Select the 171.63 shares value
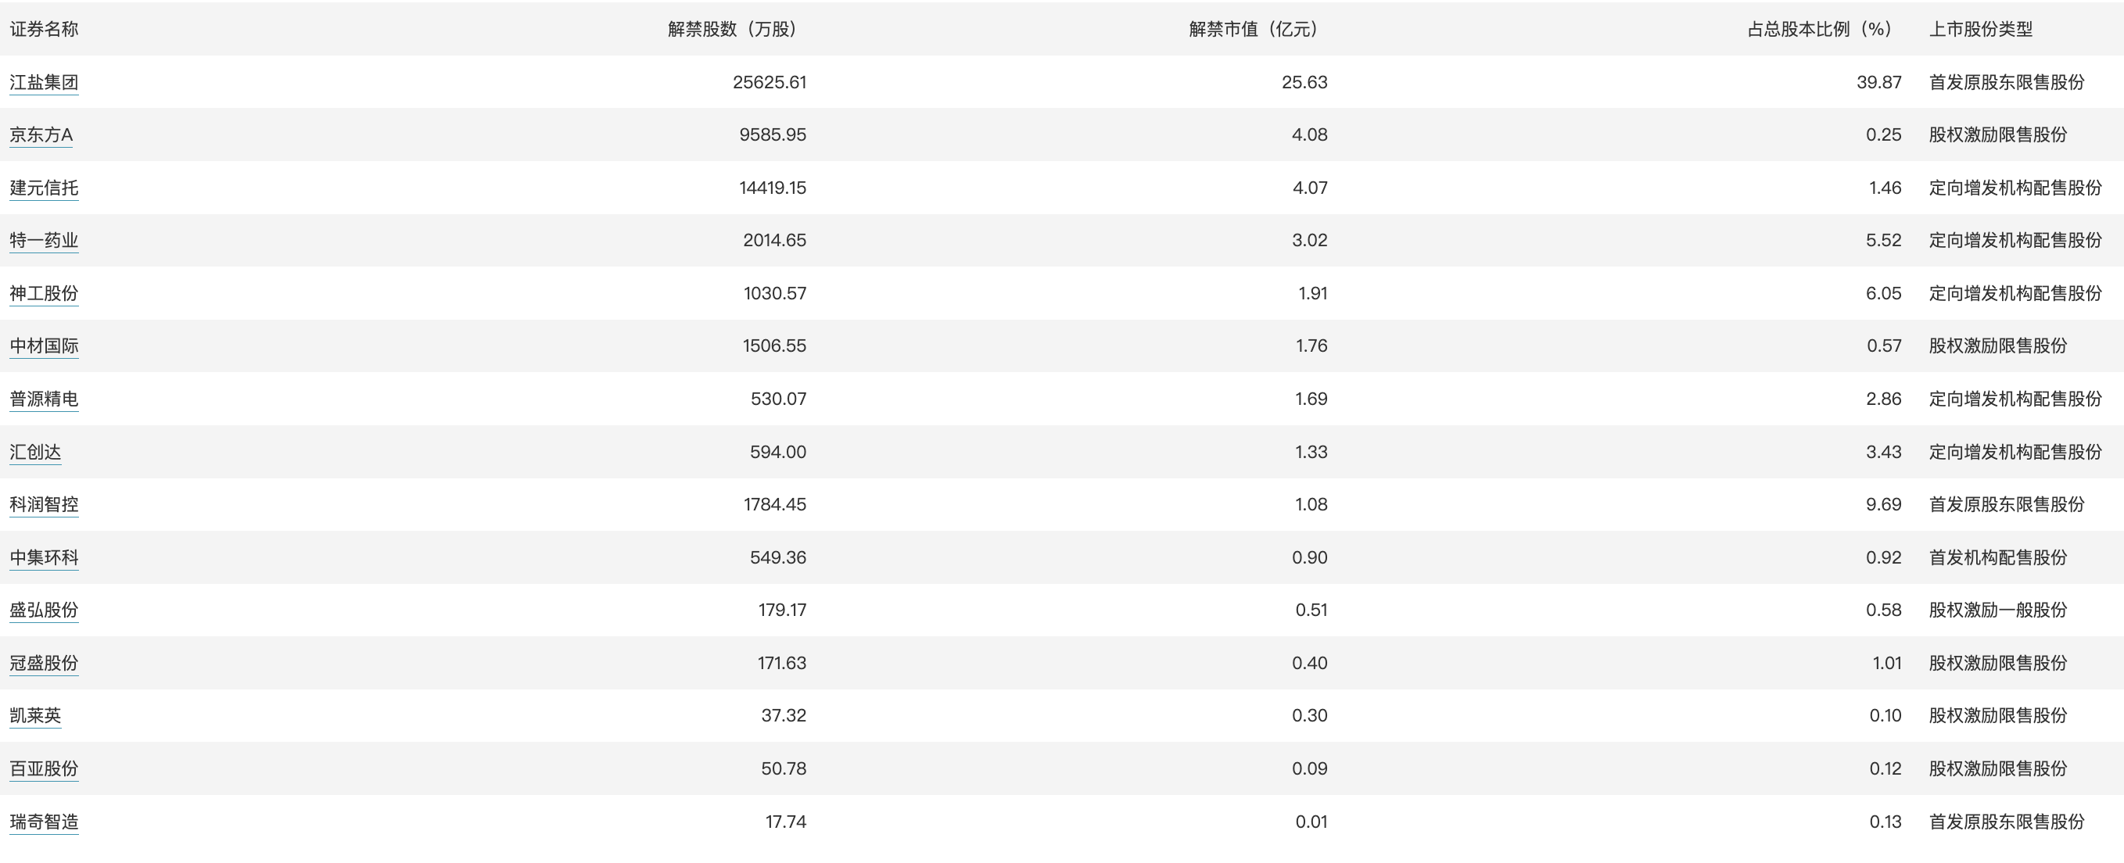The width and height of the screenshot is (2124, 863). point(782,663)
